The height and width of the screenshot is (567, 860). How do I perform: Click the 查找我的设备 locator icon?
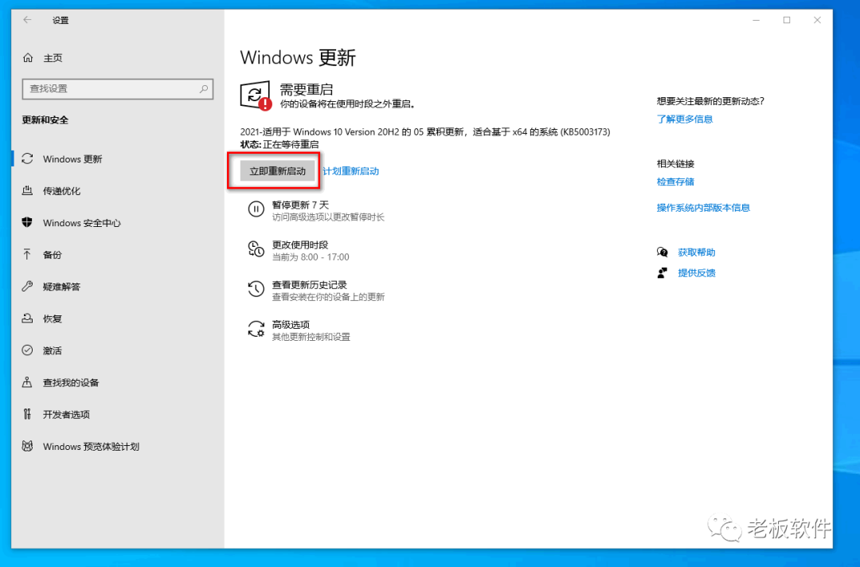coord(27,381)
